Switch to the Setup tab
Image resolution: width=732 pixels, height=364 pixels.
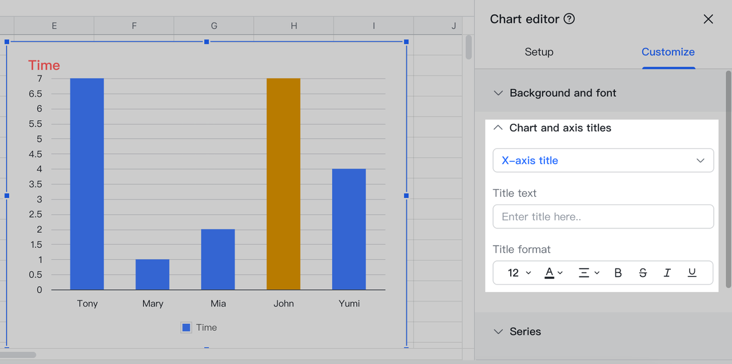point(539,52)
